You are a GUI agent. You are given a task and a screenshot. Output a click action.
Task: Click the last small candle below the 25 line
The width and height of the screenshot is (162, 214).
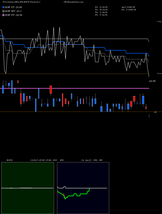tap(149, 116)
